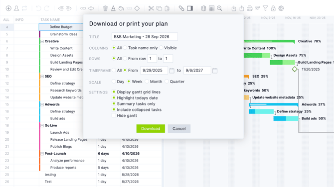
Task: Click the milestone diamond toolbar icon
Action: [137, 8]
